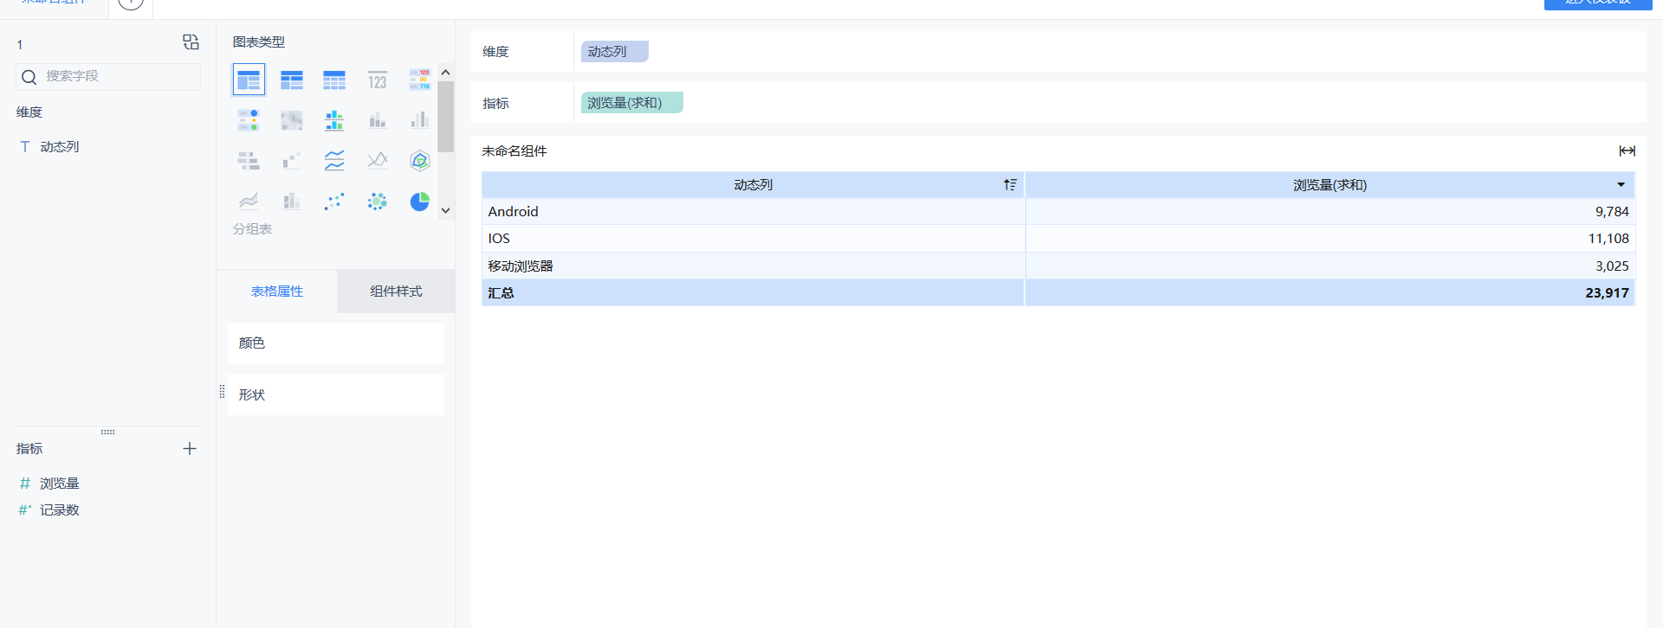
Task: Focus the 搜索字段 search input
Action: pyautogui.click(x=108, y=77)
